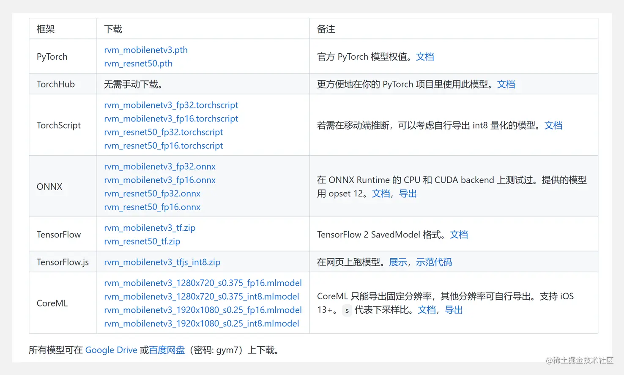Download rvm_mobilenetv3_1280x720_s0.375_int8.mlmodel
The height and width of the screenshot is (375, 624).
tap(202, 296)
